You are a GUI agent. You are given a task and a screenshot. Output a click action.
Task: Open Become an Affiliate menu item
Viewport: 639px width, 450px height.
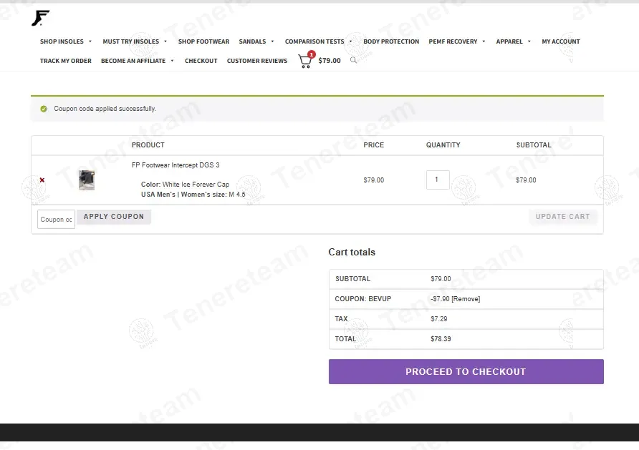point(133,61)
